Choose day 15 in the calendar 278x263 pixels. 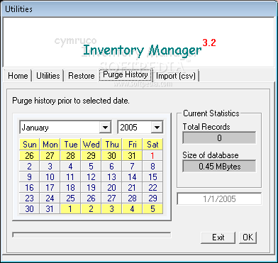point(152,177)
